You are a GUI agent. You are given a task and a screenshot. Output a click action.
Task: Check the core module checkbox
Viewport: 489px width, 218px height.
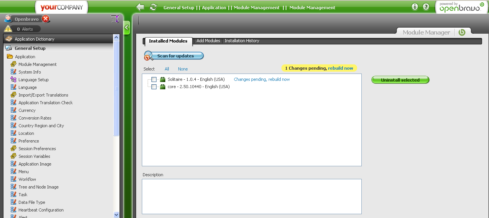[x=154, y=87]
